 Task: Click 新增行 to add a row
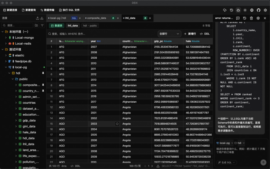click(190, 34)
